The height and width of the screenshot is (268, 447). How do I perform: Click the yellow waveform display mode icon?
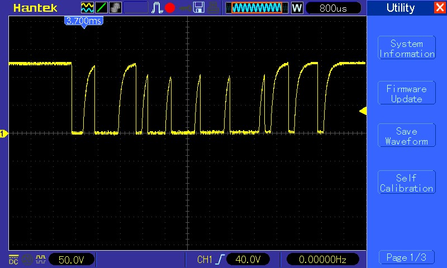pyautogui.click(x=87, y=8)
